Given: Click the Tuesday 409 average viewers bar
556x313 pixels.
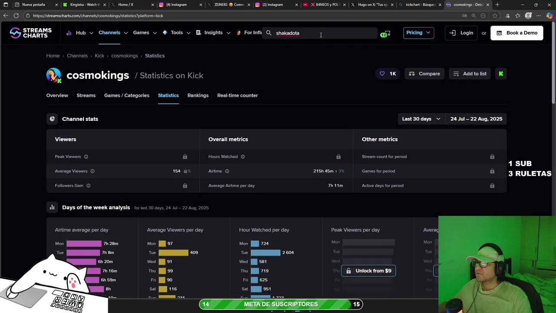Looking at the screenshot, I should click(173, 253).
